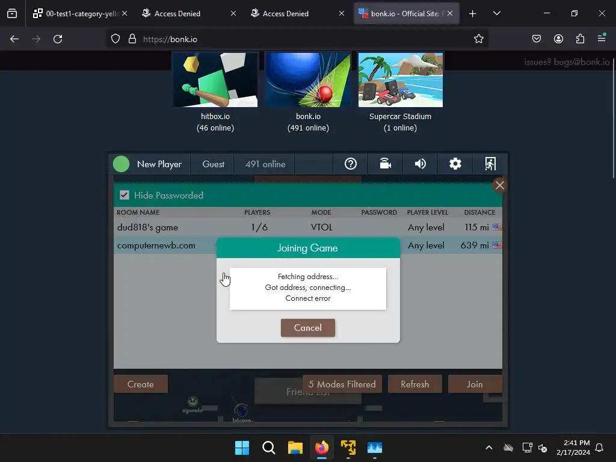Mute sound with the speaker icon
Viewport: 616px width, 462px height.
(x=420, y=164)
